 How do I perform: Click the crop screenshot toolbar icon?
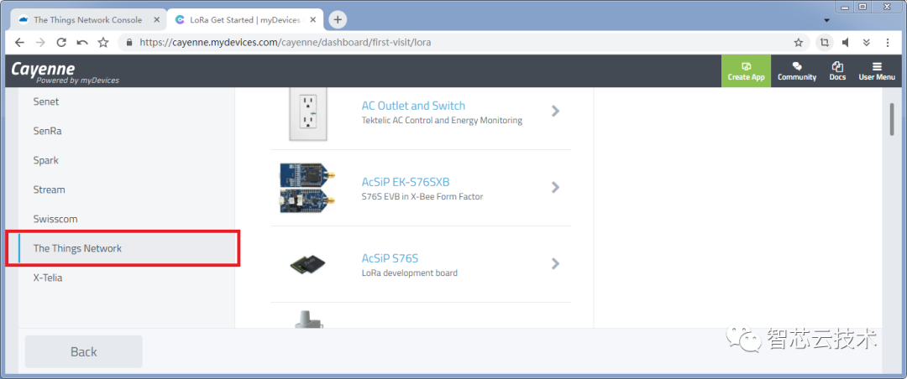point(825,42)
